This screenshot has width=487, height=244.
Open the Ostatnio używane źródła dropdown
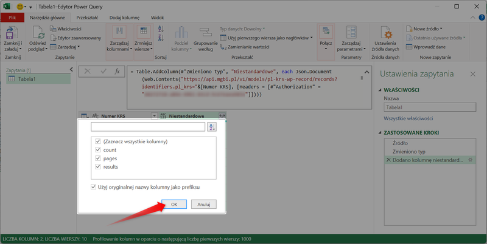[x=436, y=38]
